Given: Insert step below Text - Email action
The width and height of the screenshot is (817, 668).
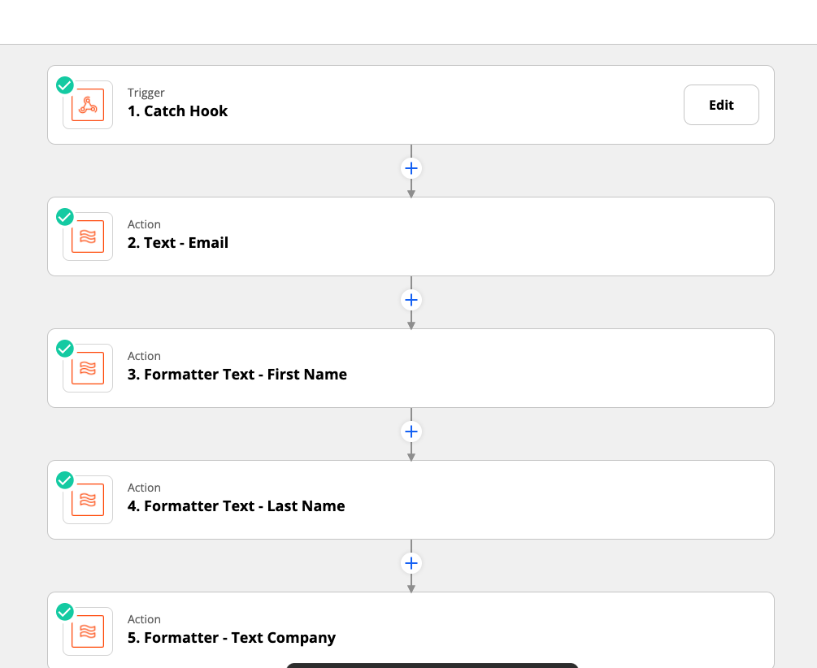Looking at the screenshot, I should coord(411,300).
